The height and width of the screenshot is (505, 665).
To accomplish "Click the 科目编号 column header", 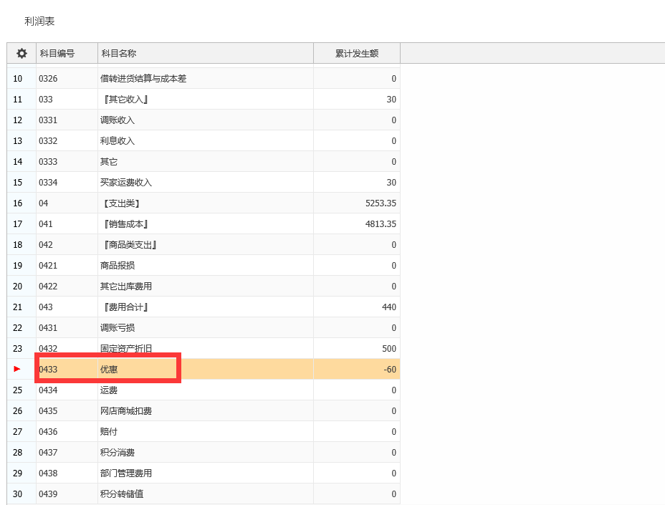I will [67, 54].
